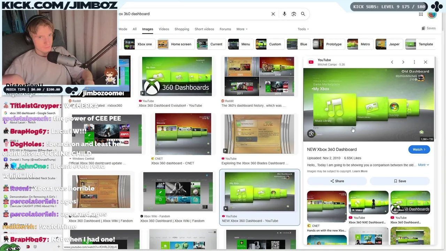The image size is (446, 251).
Task: Go to previous image in preview panel
Action: coord(392,62)
